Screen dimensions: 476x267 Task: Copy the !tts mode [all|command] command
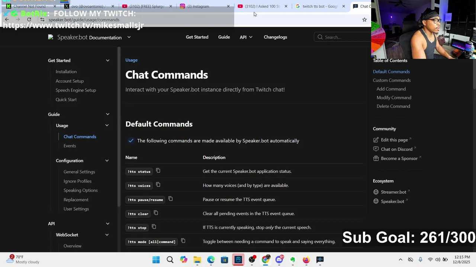183,241
